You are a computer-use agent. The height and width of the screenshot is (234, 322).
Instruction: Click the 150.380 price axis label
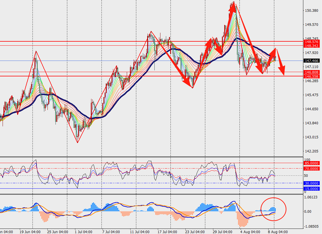(x=312, y=11)
